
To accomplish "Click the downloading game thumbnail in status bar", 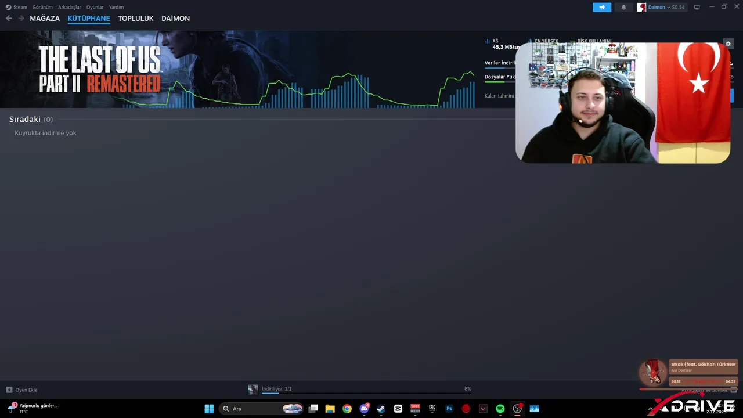I will coord(253,390).
